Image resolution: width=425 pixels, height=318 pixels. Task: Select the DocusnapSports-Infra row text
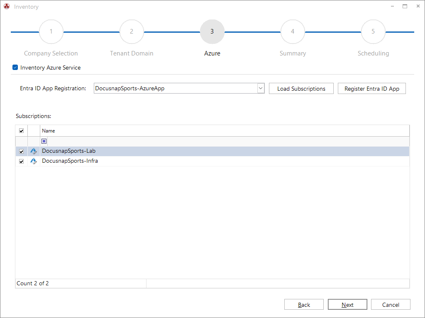[70, 161]
